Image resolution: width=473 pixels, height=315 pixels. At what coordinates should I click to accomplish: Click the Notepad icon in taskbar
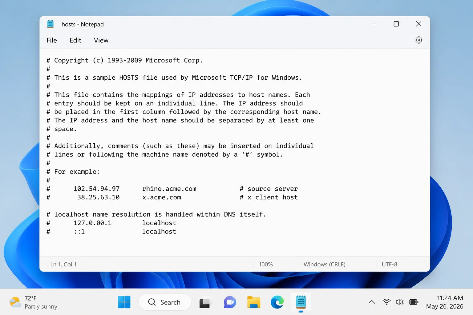point(301,302)
